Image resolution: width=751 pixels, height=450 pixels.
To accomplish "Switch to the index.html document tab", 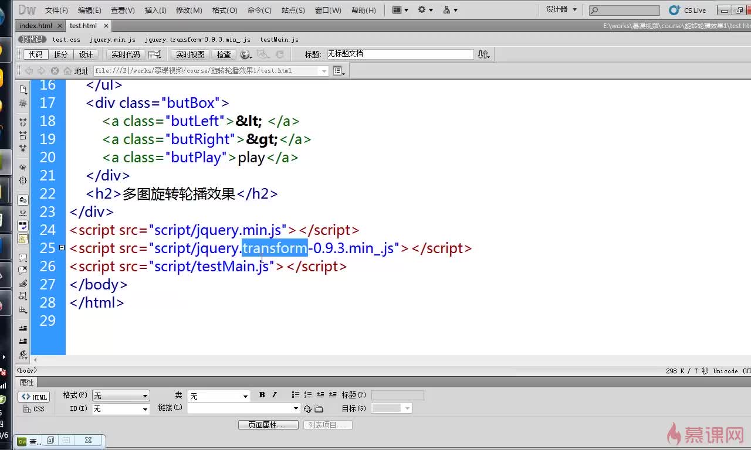I will tap(36, 26).
